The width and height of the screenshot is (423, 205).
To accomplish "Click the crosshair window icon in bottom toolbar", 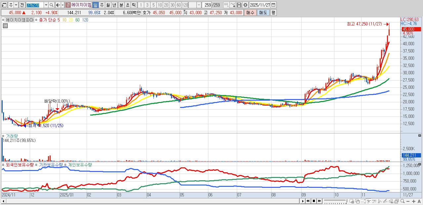I will click(352, 201).
